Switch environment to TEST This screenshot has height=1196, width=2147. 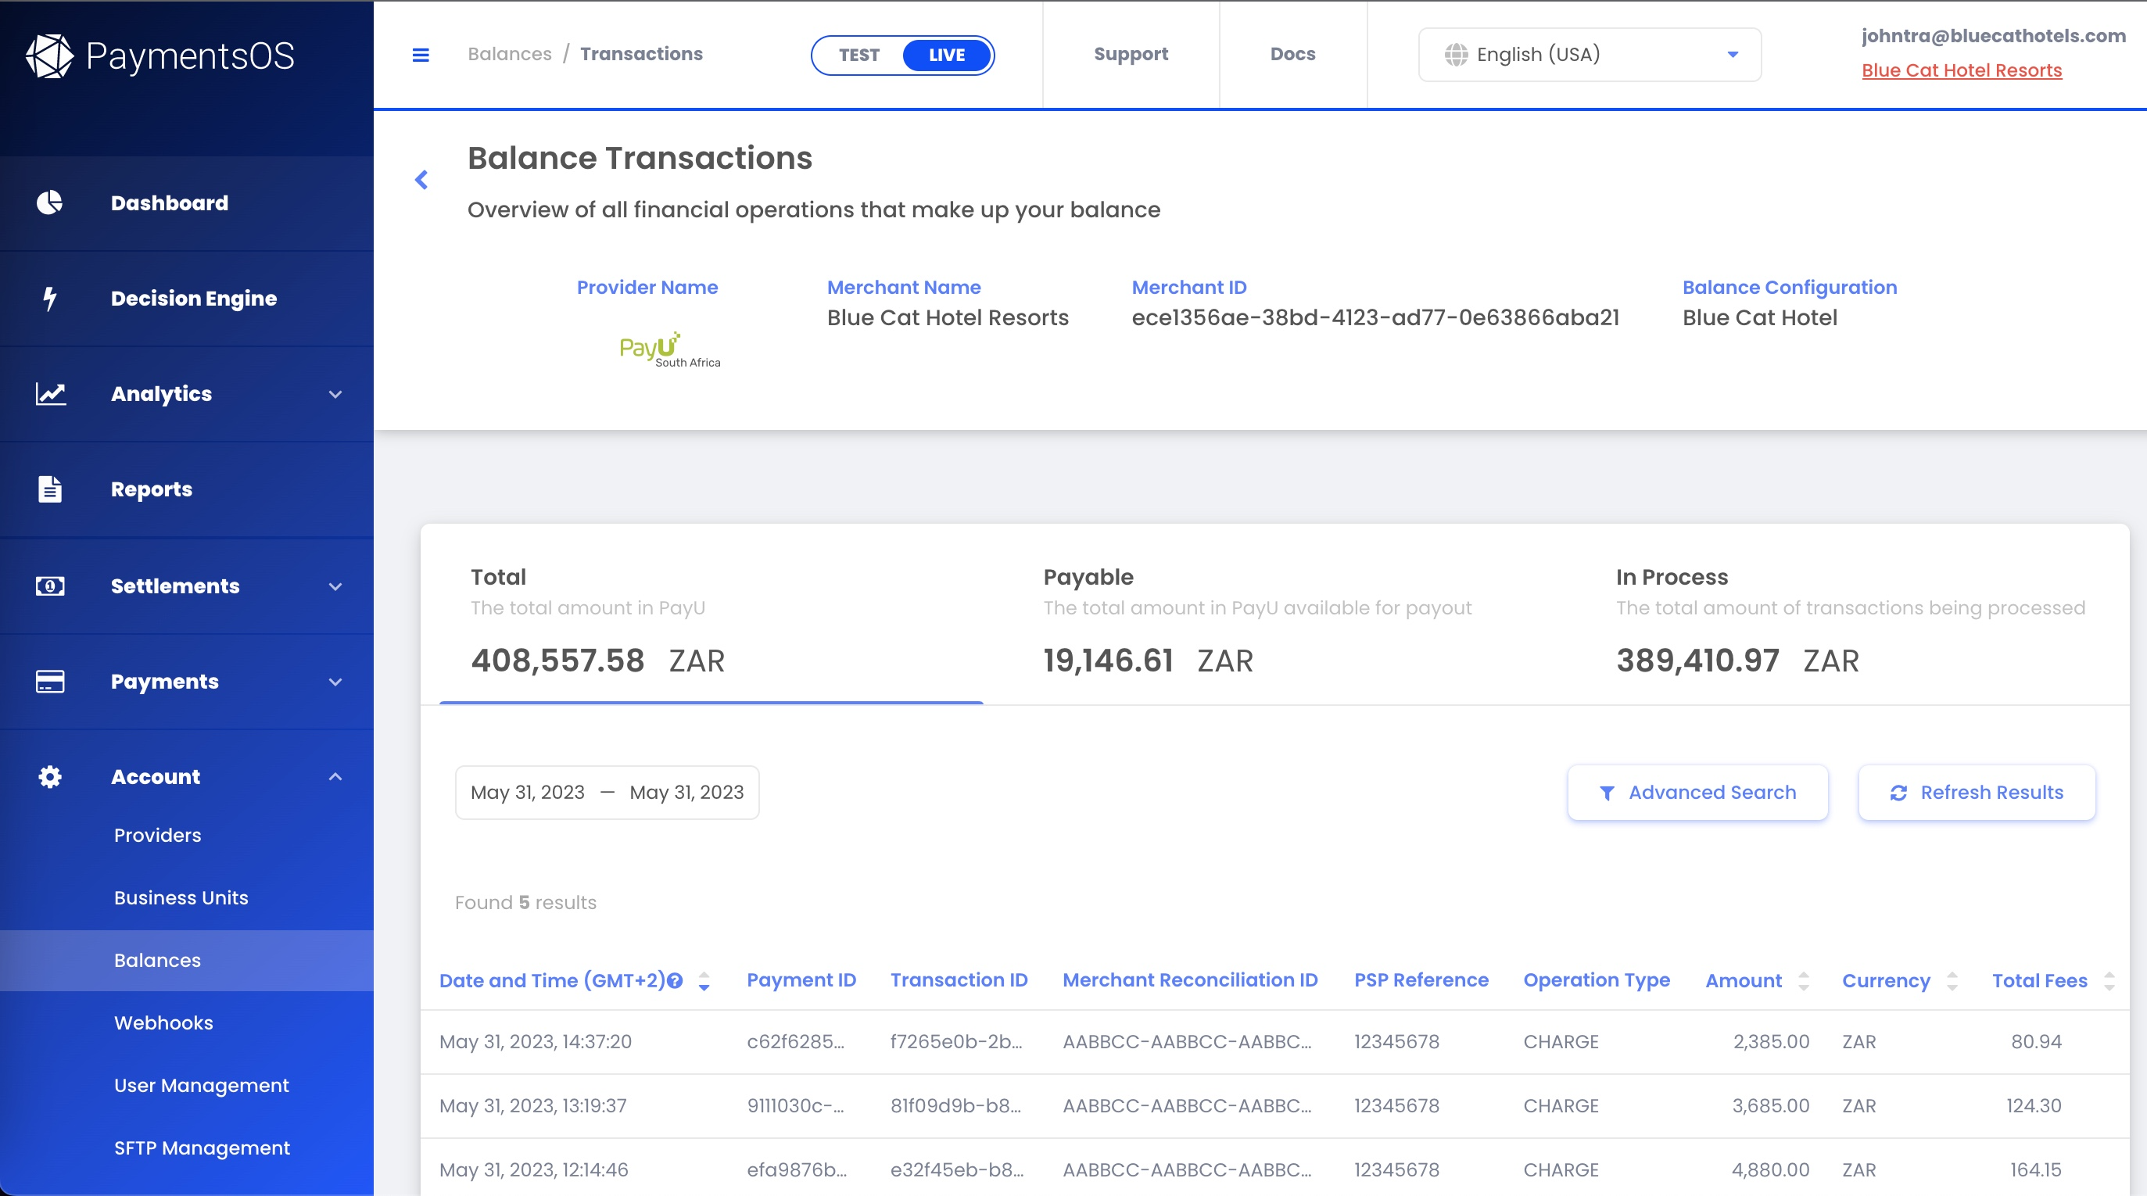(x=858, y=55)
